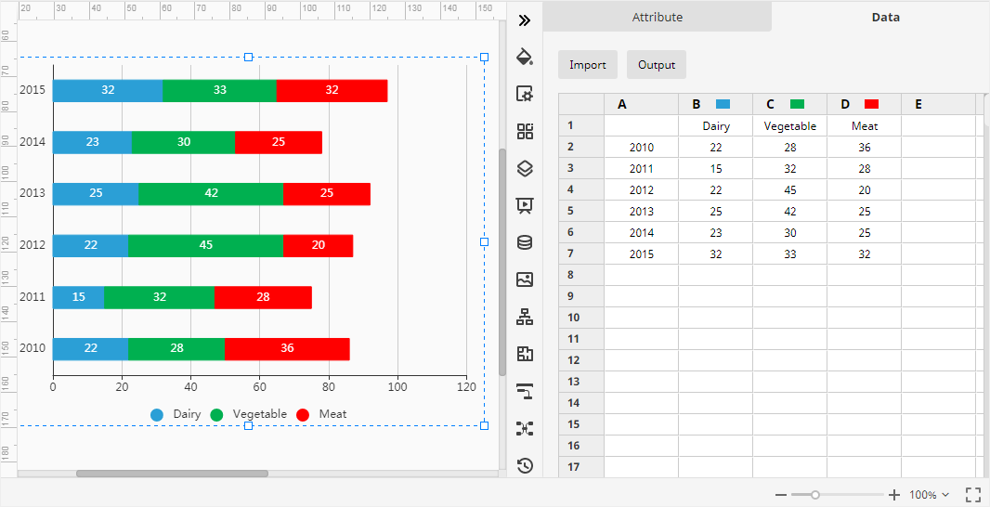
Task: Select column E header
Action: (938, 104)
